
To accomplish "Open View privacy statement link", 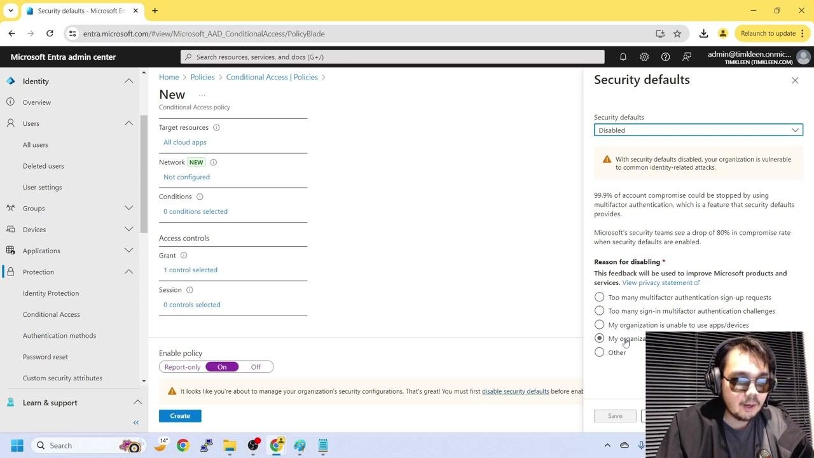I will pos(661,282).
